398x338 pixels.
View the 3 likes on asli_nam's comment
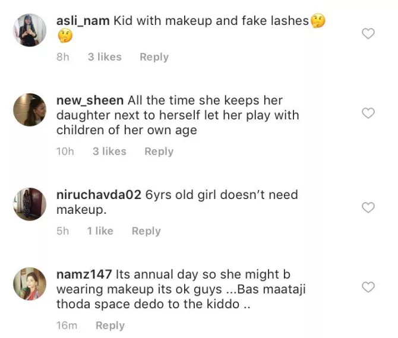[105, 57]
